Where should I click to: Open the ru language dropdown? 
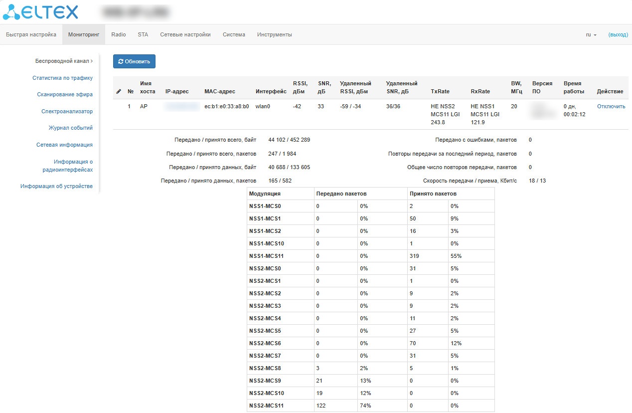click(591, 35)
